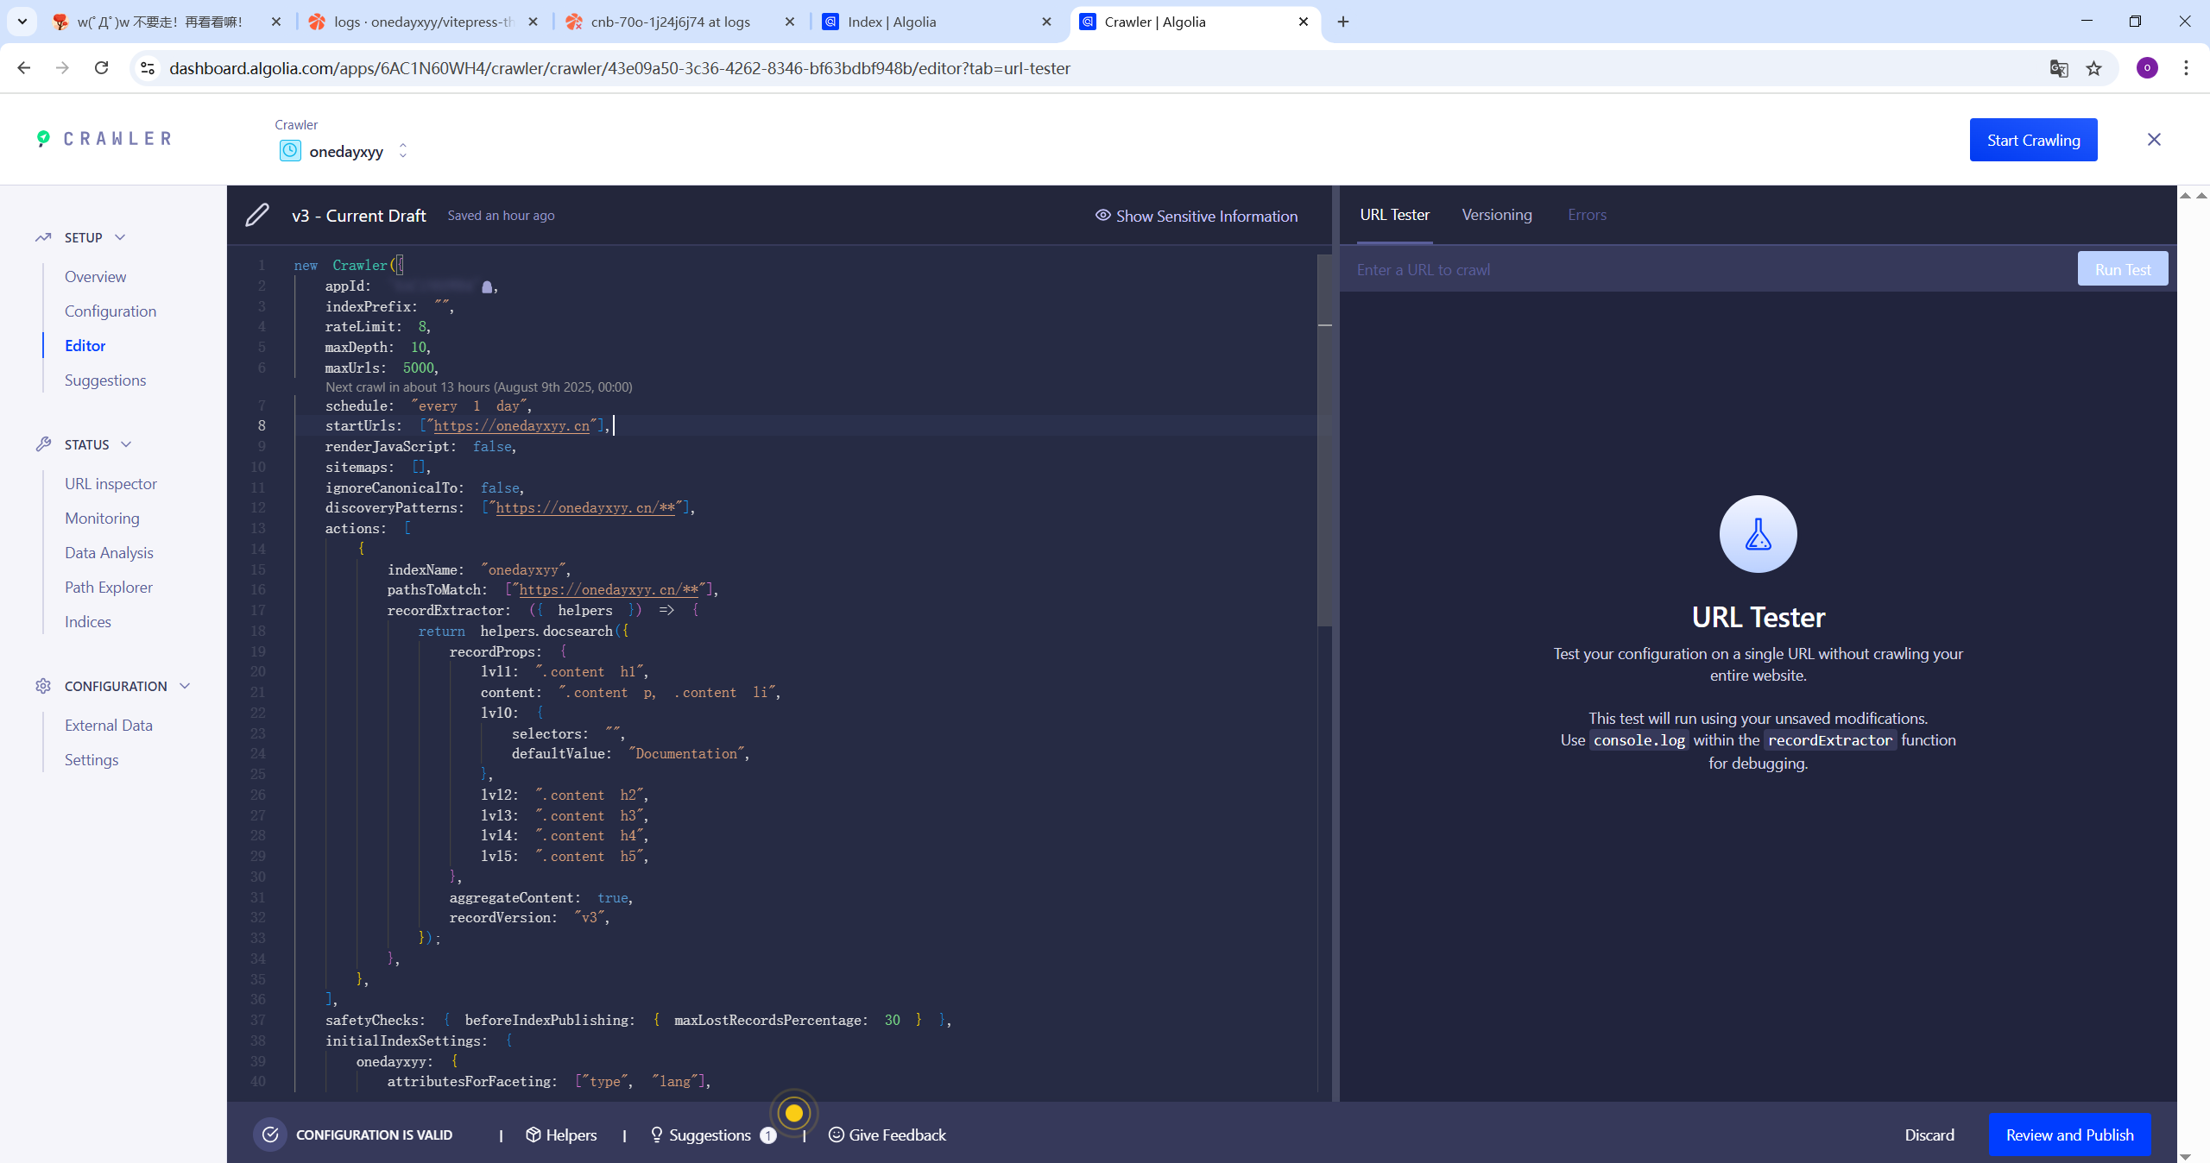The image size is (2210, 1163).
Task: Open Helpers panel from bottom bar
Action: click(x=561, y=1135)
